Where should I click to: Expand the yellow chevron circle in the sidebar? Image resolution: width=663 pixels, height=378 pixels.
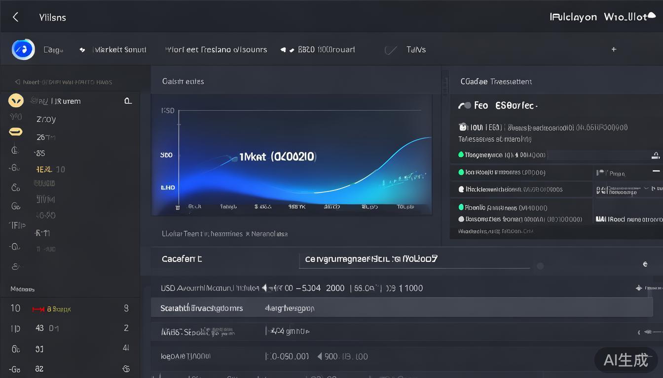point(16,101)
